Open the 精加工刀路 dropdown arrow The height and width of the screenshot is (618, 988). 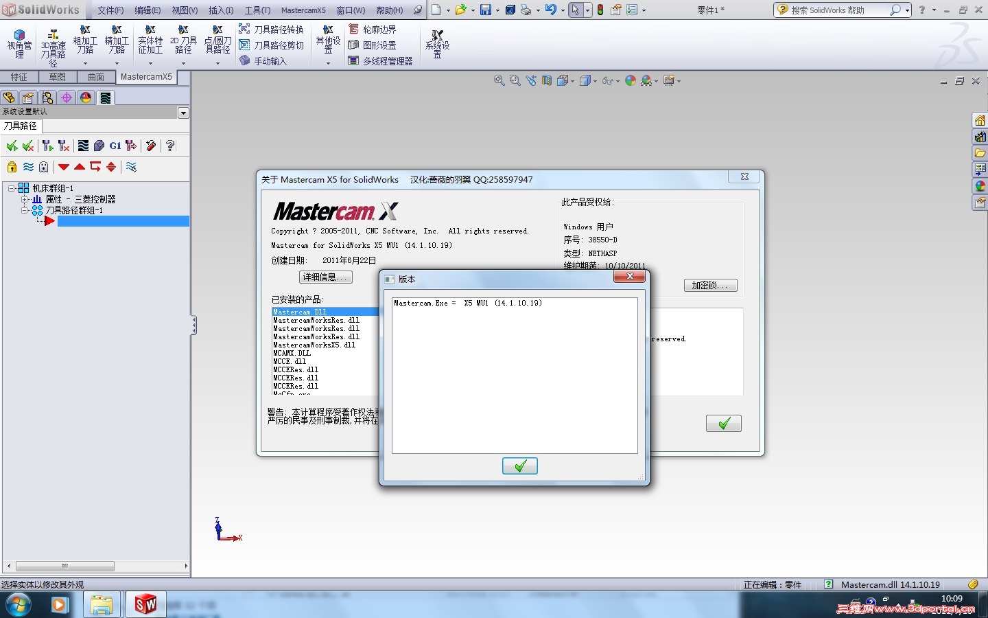pyautogui.click(x=117, y=63)
